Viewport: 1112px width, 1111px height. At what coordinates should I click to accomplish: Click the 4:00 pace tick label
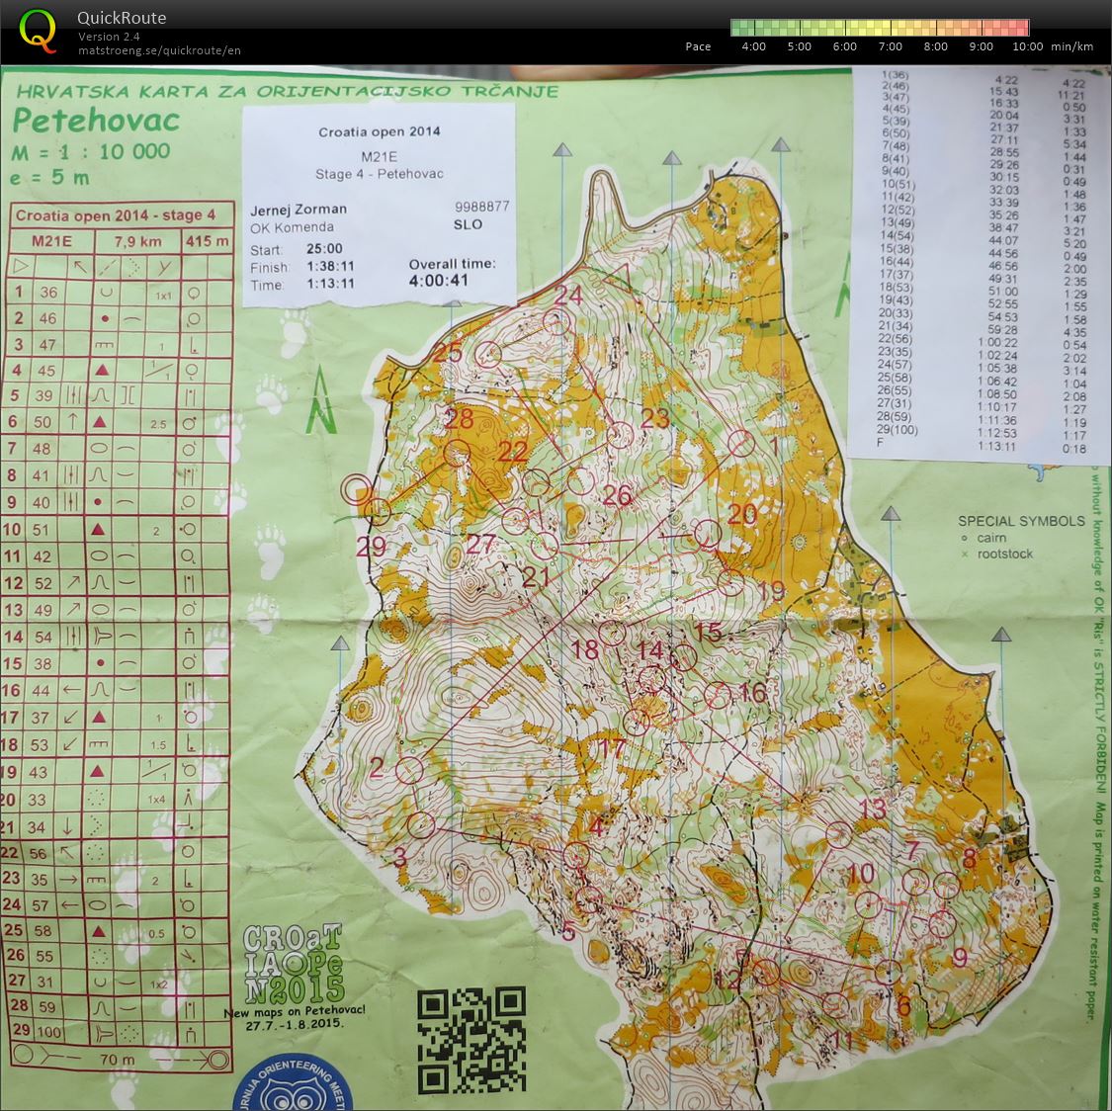754,46
